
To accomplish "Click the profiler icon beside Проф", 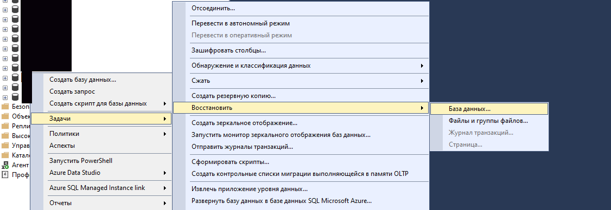I will [x=5, y=175].
